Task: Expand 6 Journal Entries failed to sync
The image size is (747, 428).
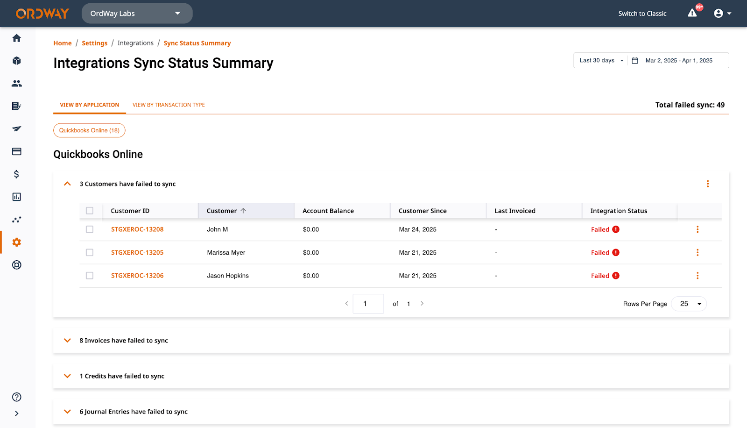Action: (x=67, y=412)
